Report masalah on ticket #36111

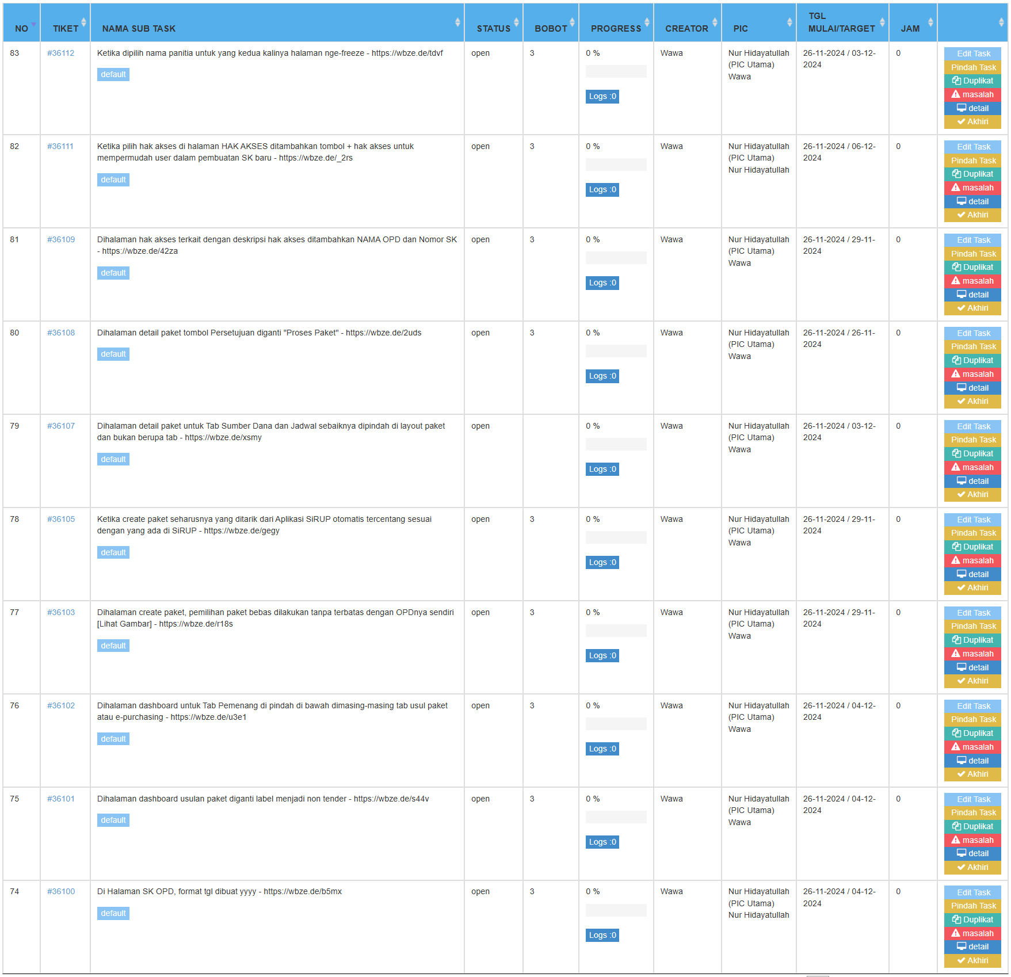click(x=972, y=188)
